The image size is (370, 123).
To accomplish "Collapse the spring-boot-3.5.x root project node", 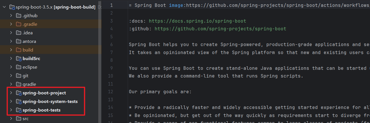I will pos(4,7).
